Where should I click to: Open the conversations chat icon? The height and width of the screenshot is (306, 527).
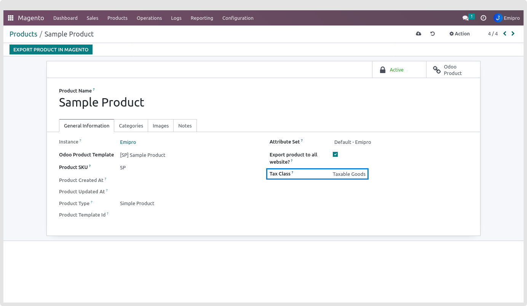pos(465,18)
